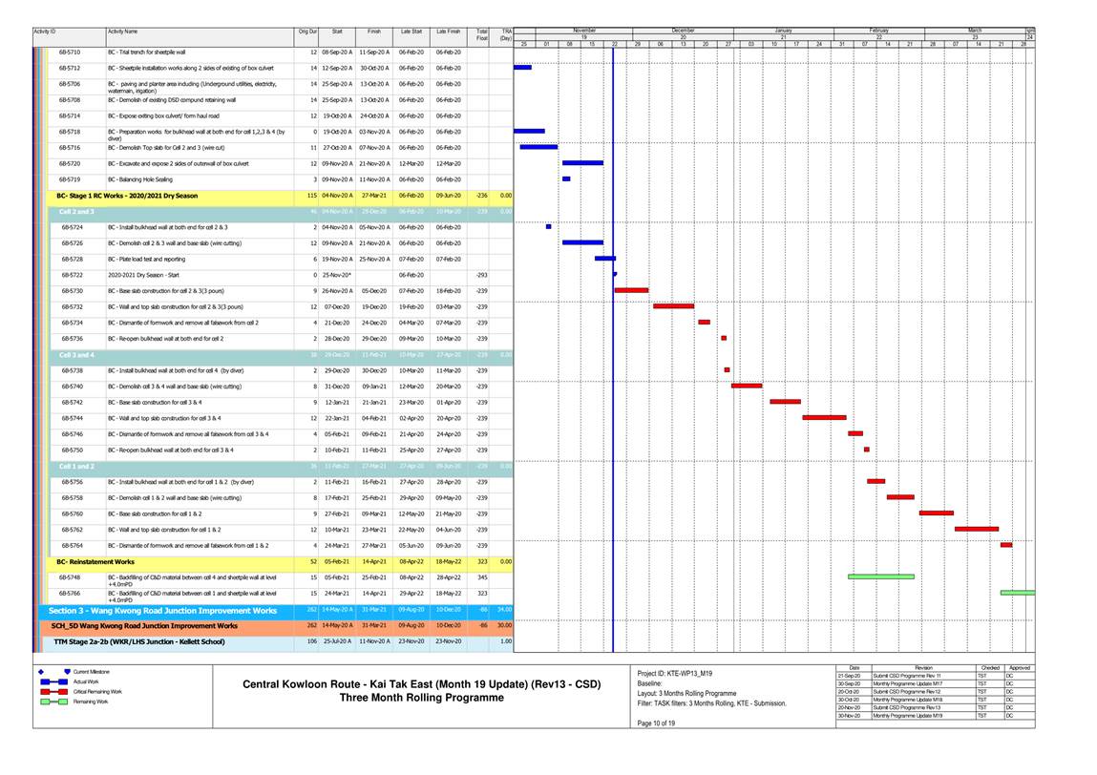
Task: Click the blue Gantt bar for Balancing Hole Sealing
Action: (566, 178)
